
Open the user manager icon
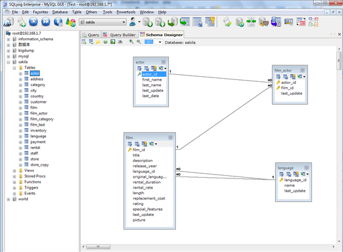(x=133, y=22)
